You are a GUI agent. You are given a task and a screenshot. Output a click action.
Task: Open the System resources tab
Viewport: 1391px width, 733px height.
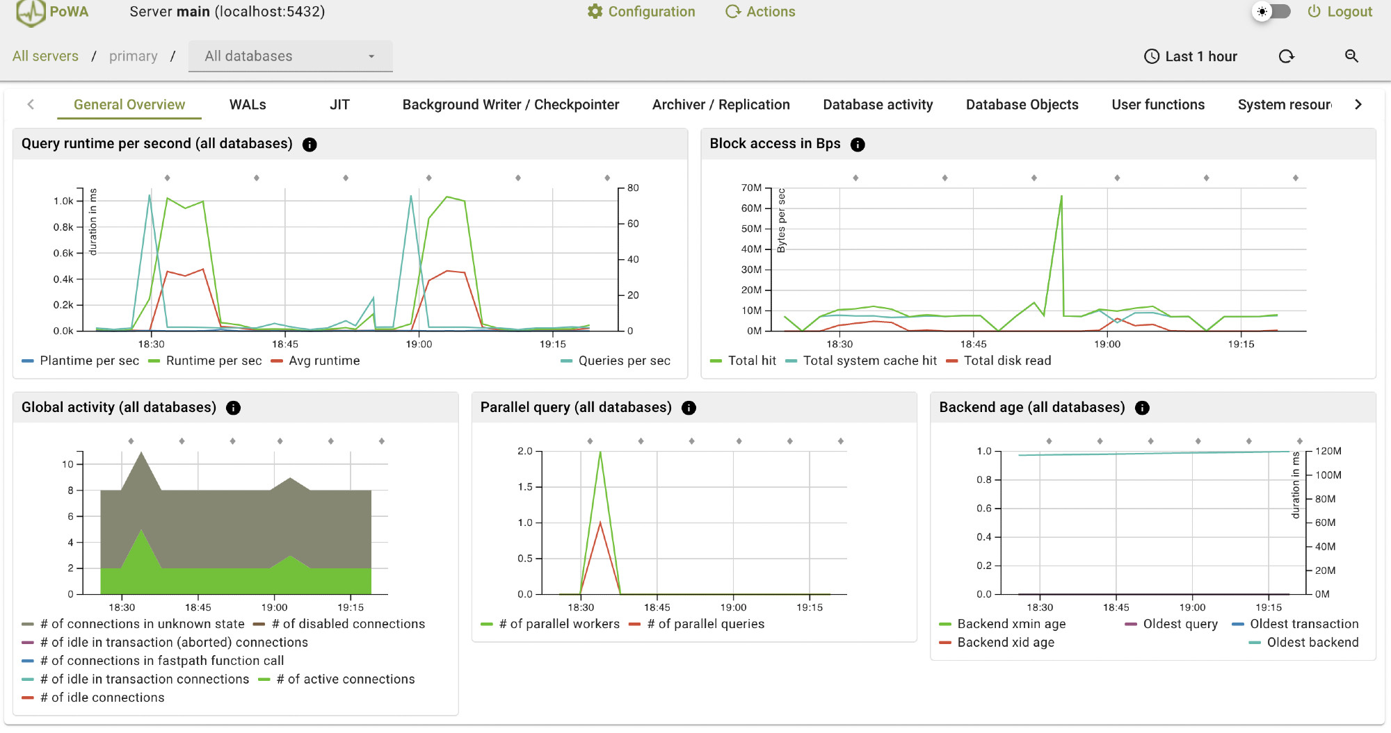click(1285, 104)
